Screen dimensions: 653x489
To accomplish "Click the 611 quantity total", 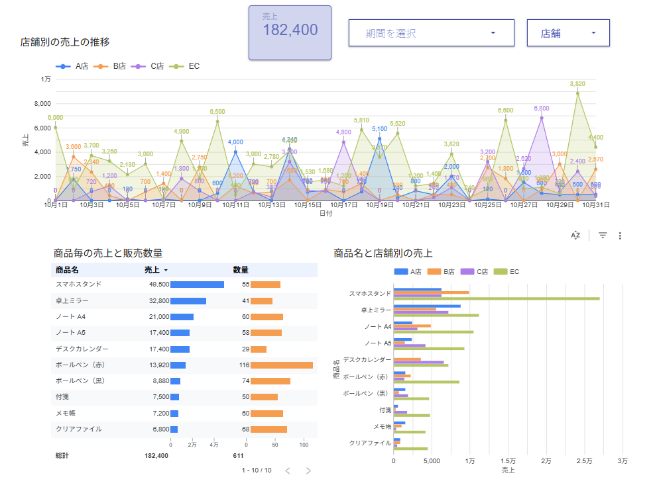I will [x=238, y=456].
